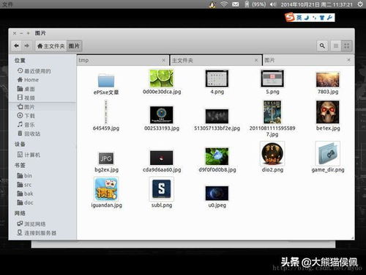Open the Sogou input wrench settings icon
366x275 pixels.
tap(329, 18)
